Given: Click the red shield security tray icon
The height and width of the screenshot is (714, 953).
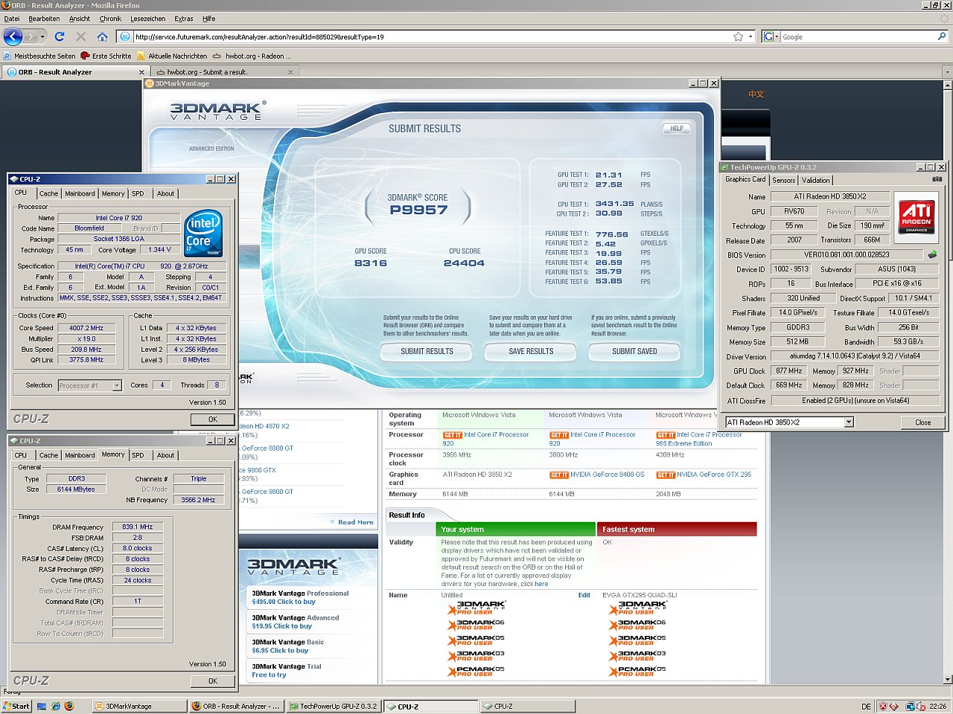Looking at the screenshot, I should click(883, 706).
